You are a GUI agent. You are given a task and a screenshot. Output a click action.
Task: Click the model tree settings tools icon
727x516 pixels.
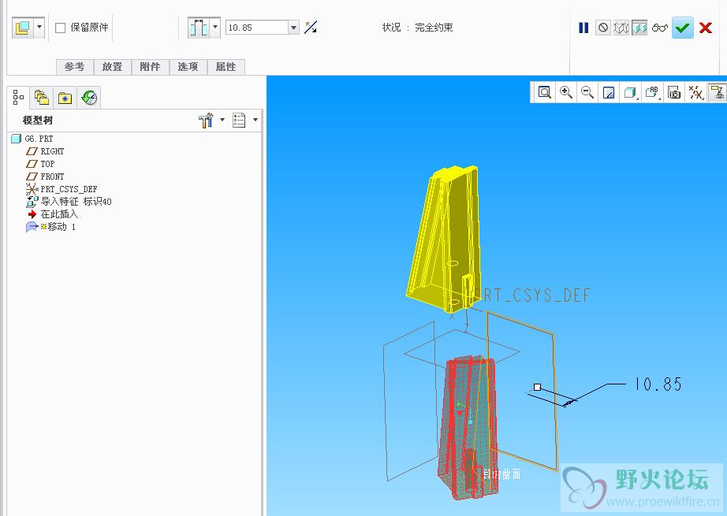coord(206,121)
